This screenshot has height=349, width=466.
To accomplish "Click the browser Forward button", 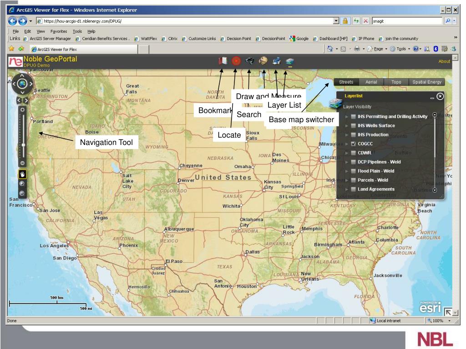I will (23, 21).
